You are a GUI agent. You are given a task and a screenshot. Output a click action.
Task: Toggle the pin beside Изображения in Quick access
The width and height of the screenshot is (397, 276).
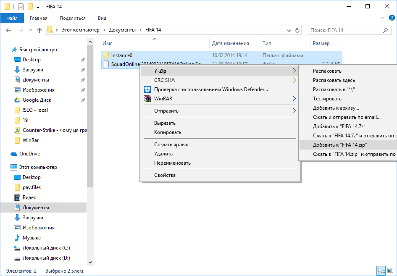(83, 90)
